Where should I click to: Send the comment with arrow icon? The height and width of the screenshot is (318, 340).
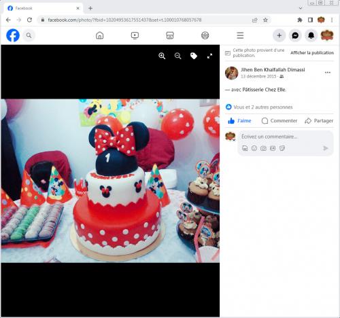point(326,148)
